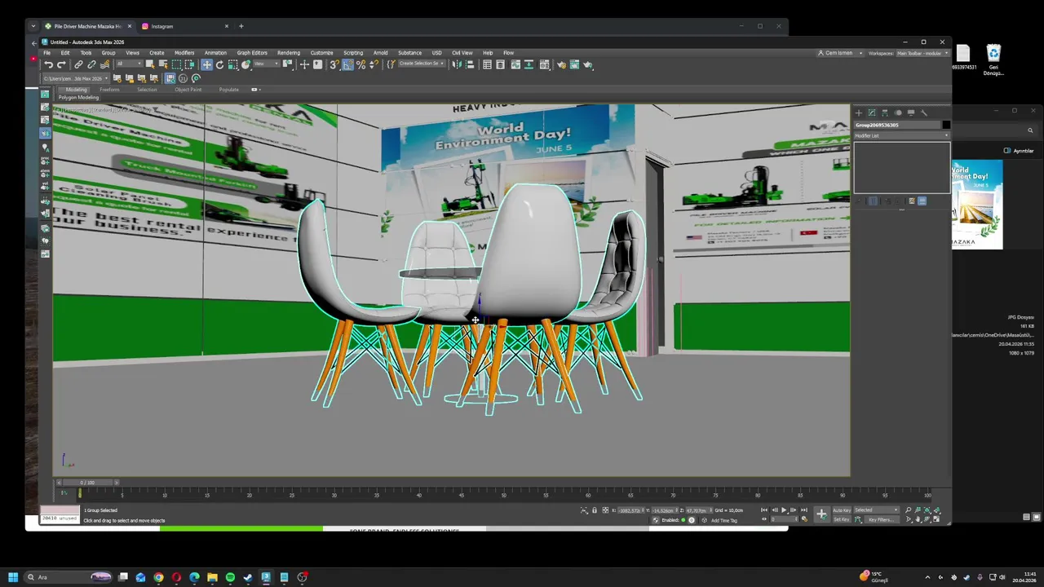Open the Windows Start menu

click(13, 577)
